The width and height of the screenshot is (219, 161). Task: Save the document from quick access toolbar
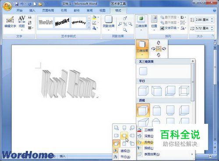coord(17,4)
